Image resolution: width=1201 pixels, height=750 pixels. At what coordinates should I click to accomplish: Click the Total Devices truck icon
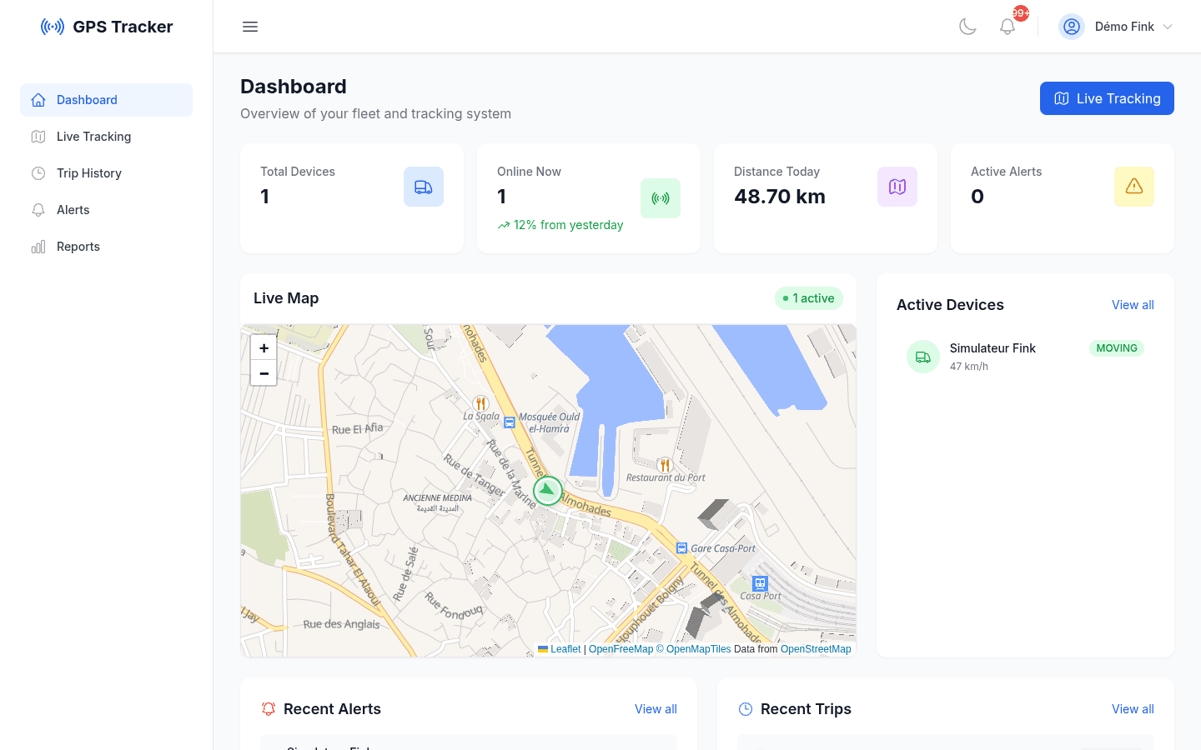click(424, 187)
